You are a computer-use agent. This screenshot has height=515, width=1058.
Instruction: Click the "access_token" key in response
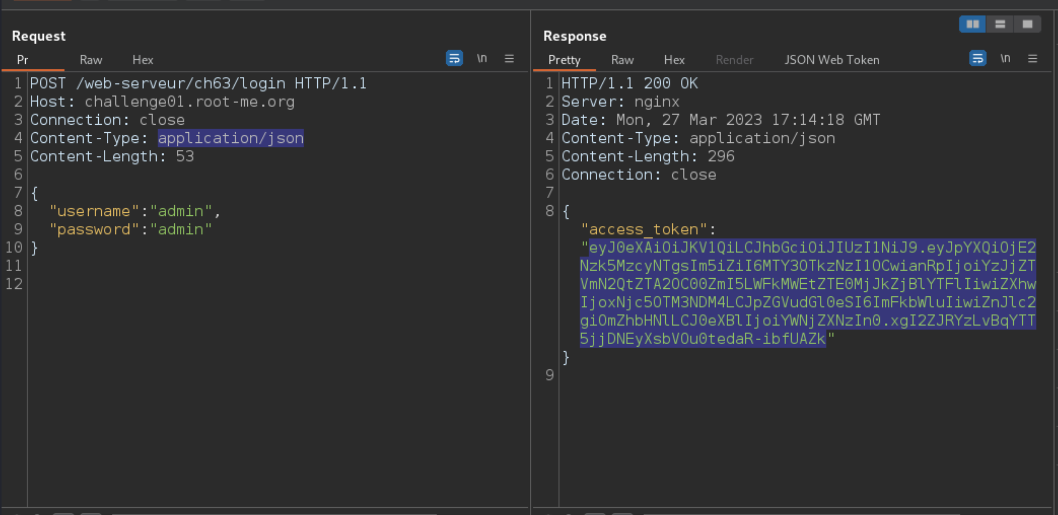point(644,229)
